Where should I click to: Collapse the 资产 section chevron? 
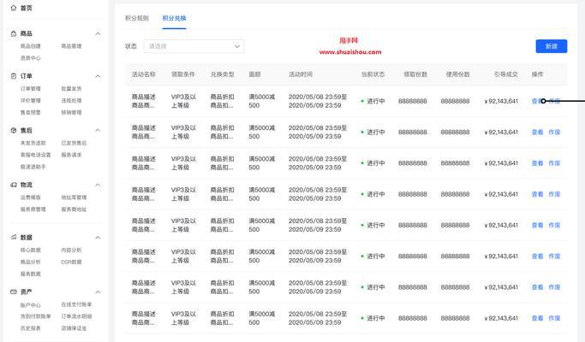click(x=98, y=292)
